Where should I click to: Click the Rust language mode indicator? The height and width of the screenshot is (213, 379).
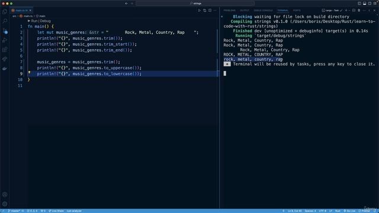338,211
